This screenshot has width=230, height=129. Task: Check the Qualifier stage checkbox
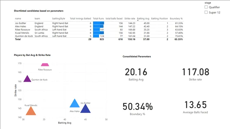click(x=206, y=7)
